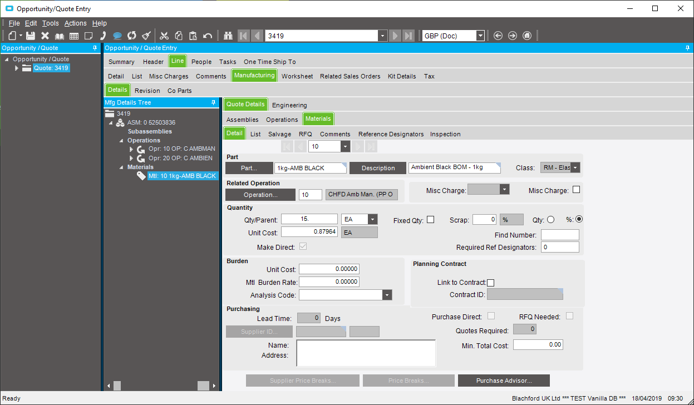Click the Home icon in toolbar
The height and width of the screenshot is (405, 694).
[526, 36]
